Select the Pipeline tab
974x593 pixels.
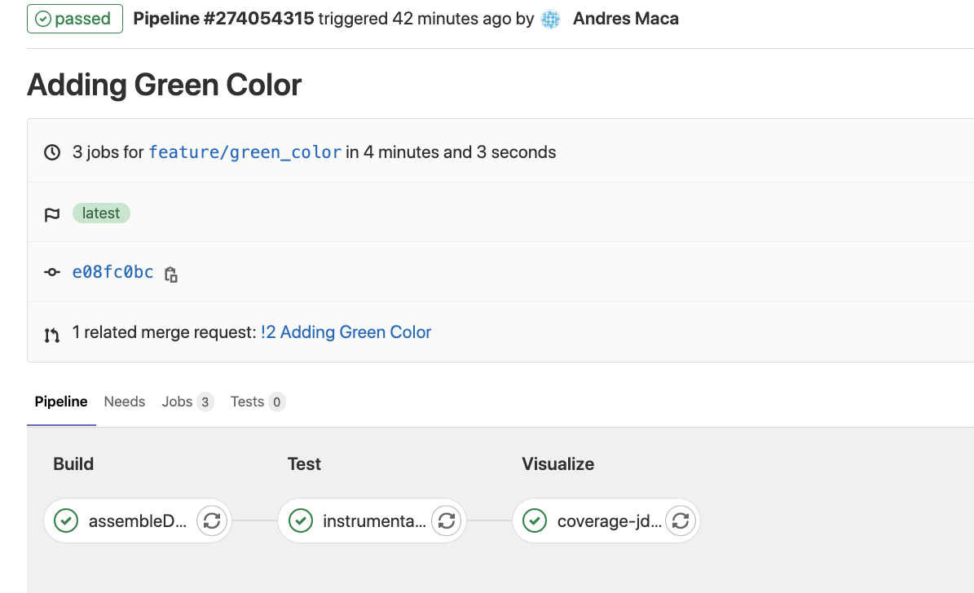(61, 402)
